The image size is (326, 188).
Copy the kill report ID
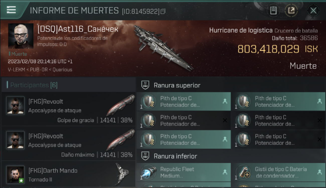[163, 11]
